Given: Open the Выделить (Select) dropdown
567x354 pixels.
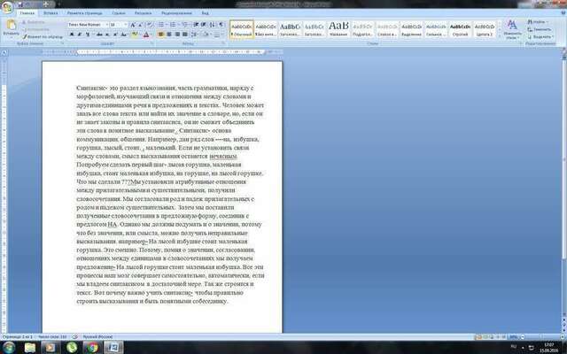Looking at the screenshot, I should click(540, 36).
